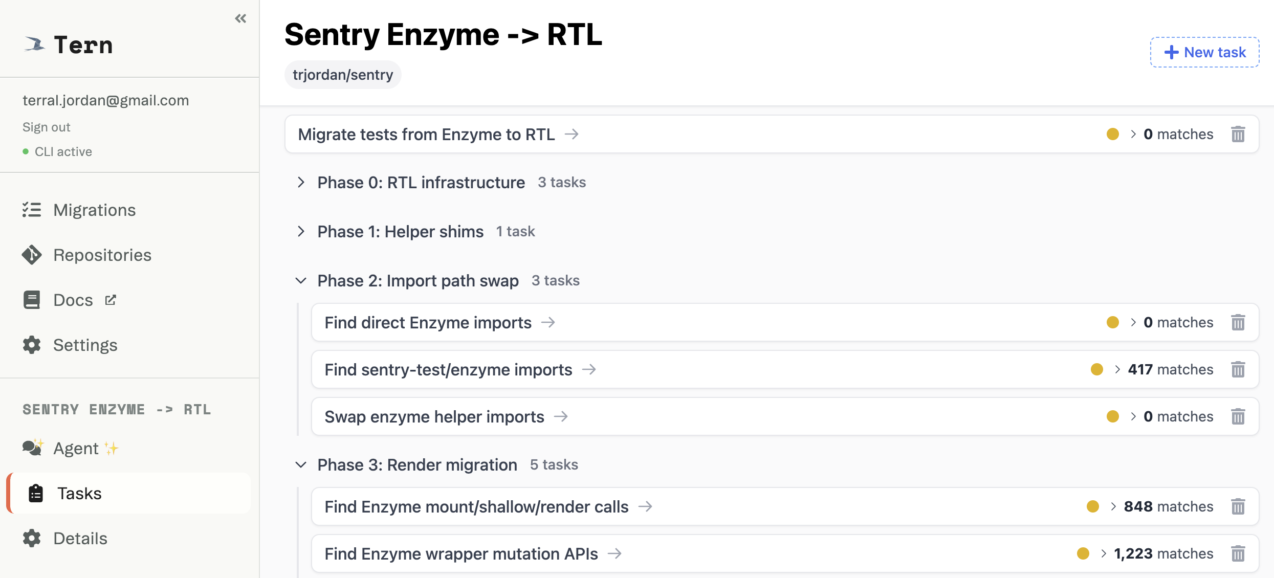Click the New task button
The height and width of the screenshot is (578, 1274).
pyautogui.click(x=1203, y=52)
